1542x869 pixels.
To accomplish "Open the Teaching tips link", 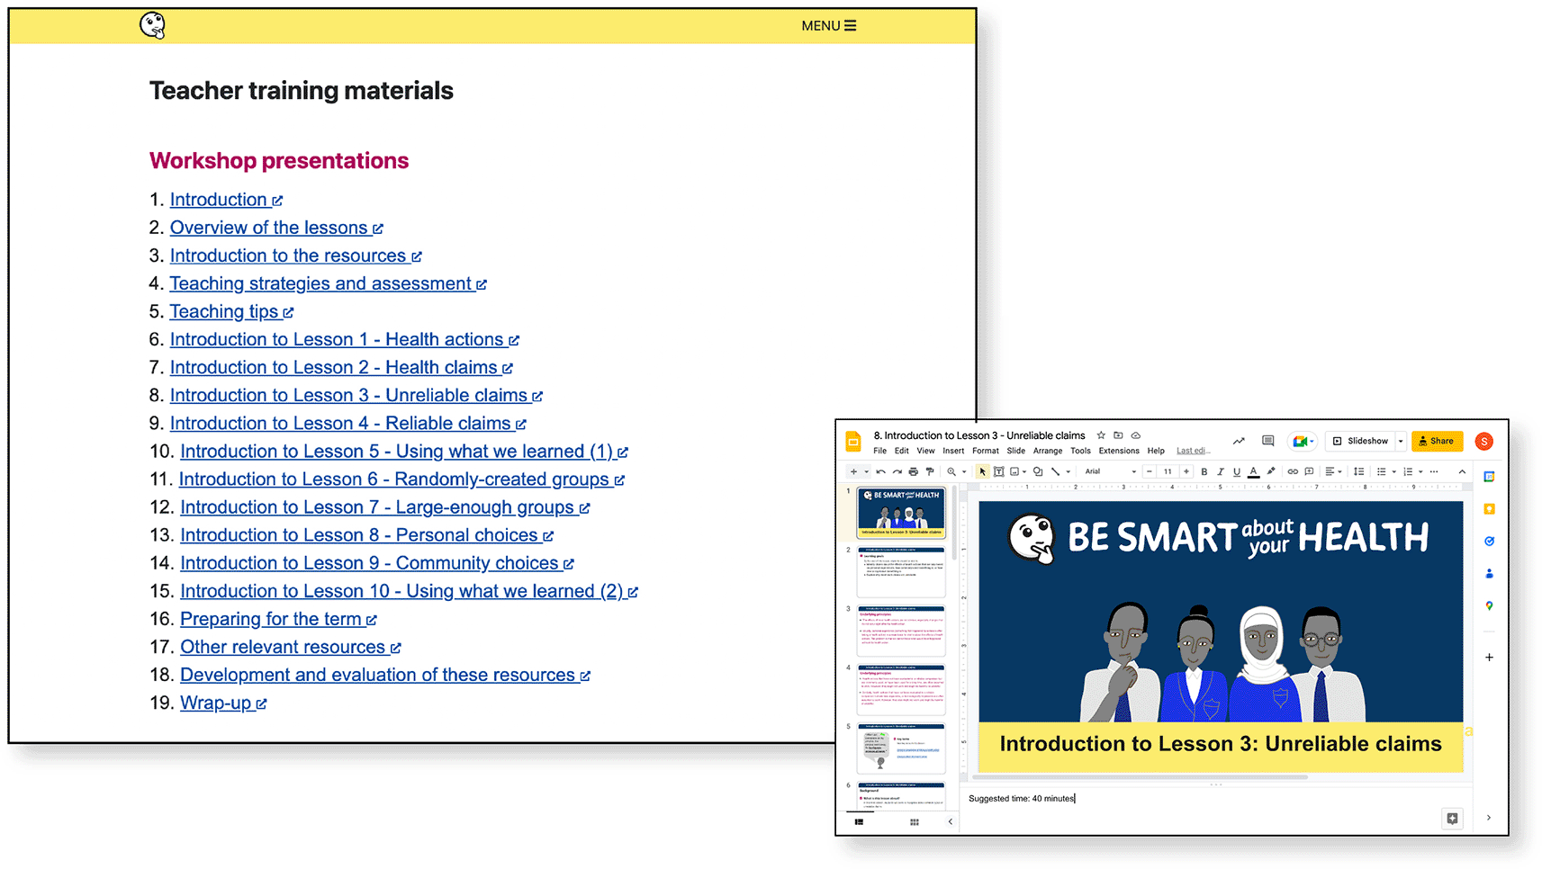I will 231,311.
